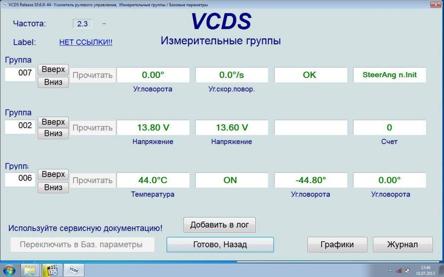Image resolution: width=444 pixels, height=277 pixels.
Task: Select 0.0°/s angular speed value
Action: click(x=232, y=75)
